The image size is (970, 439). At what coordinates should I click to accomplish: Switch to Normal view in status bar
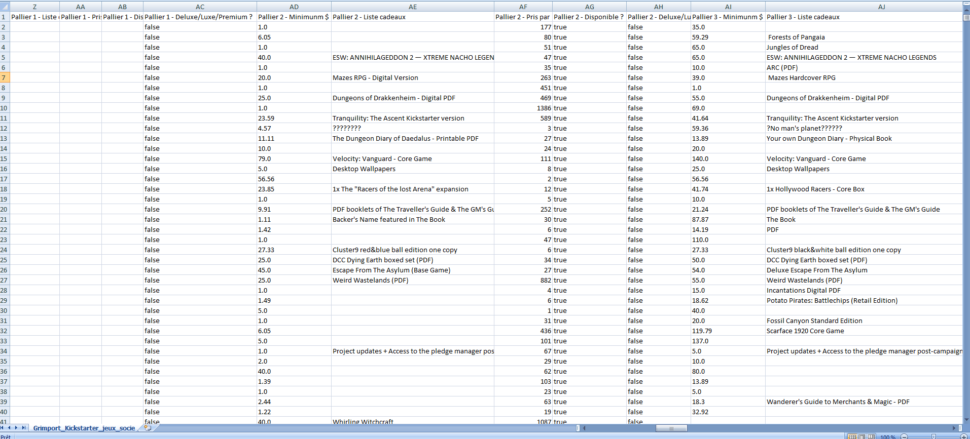coord(853,436)
